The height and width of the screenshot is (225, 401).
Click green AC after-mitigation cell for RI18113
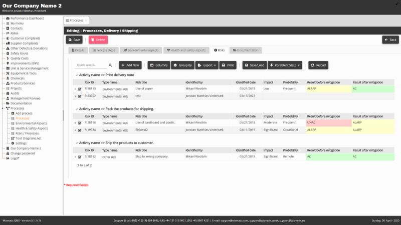pos(373,89)
